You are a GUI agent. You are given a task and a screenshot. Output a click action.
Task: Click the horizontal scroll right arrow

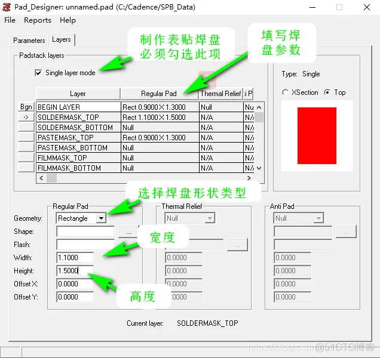[x=249, y=178]
